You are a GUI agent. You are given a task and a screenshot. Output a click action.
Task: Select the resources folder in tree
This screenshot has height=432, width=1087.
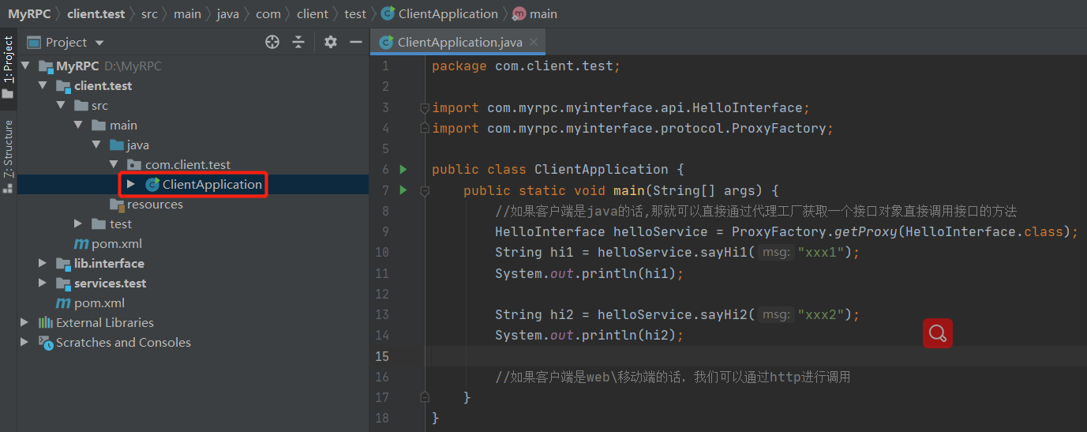coord(155,204)
